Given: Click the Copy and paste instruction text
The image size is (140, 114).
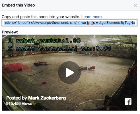Looking at the screenshot, I should 41,17.
